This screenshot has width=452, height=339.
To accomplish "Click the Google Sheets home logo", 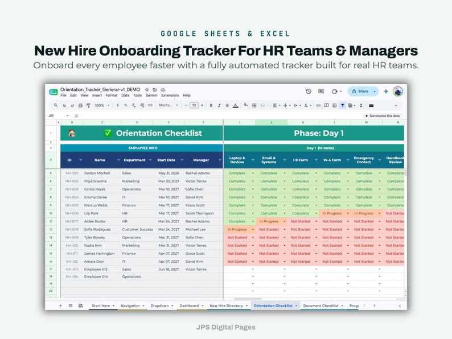I will click(54, 92).
